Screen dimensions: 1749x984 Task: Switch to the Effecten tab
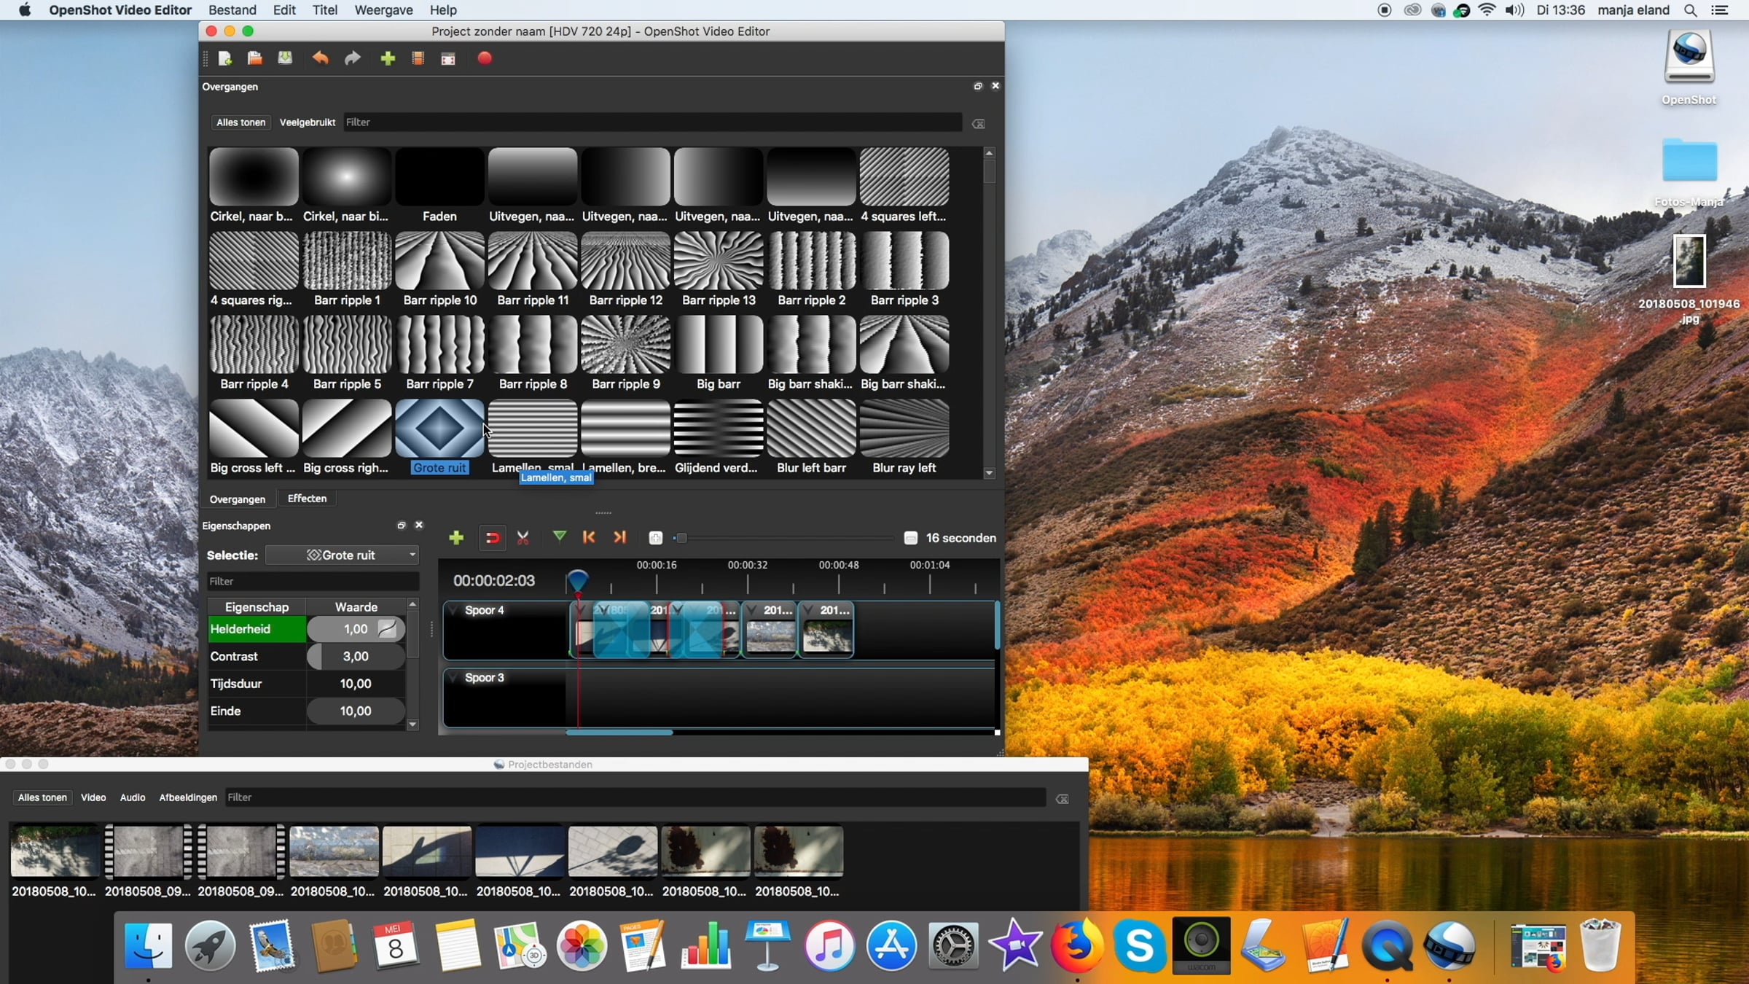tap(307, 499)
